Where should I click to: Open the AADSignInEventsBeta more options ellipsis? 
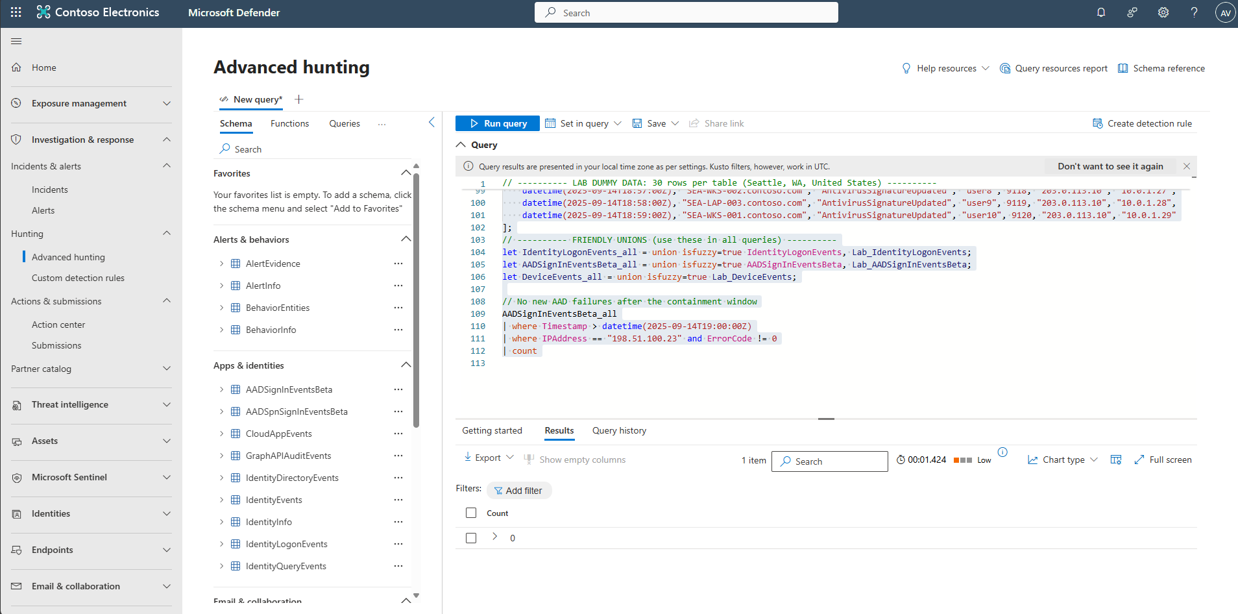click(x=398, y=389)
